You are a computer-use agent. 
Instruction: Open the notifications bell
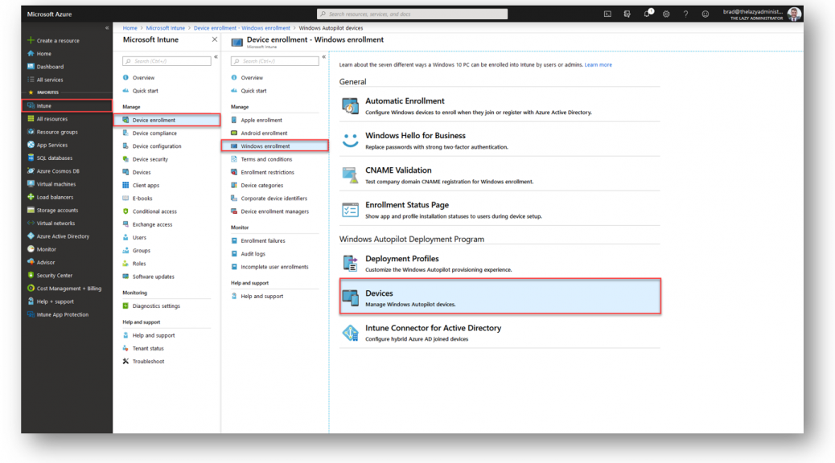click(647, 14)
